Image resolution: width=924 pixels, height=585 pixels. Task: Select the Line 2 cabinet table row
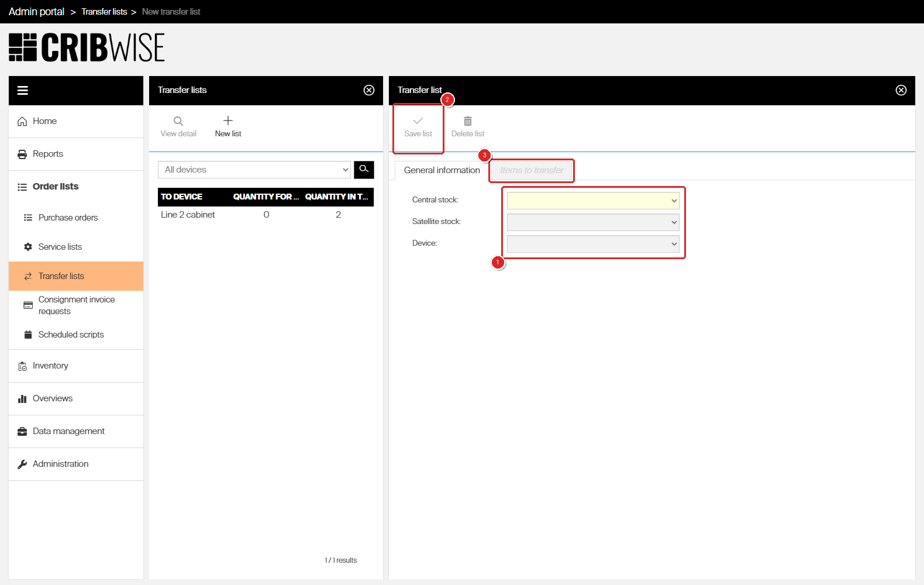266,215
